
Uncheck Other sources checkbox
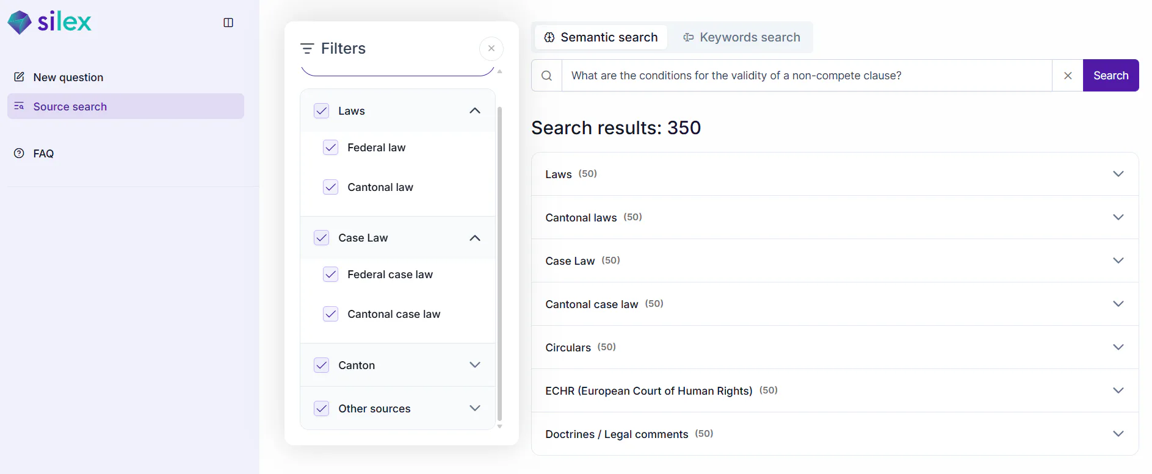[x=322, y=409]
